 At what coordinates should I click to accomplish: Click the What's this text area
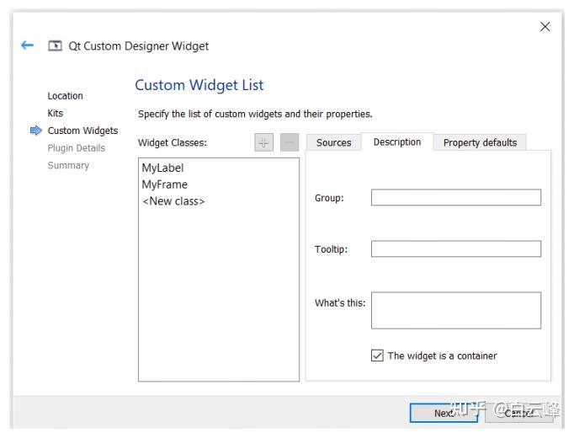point(455,310)
